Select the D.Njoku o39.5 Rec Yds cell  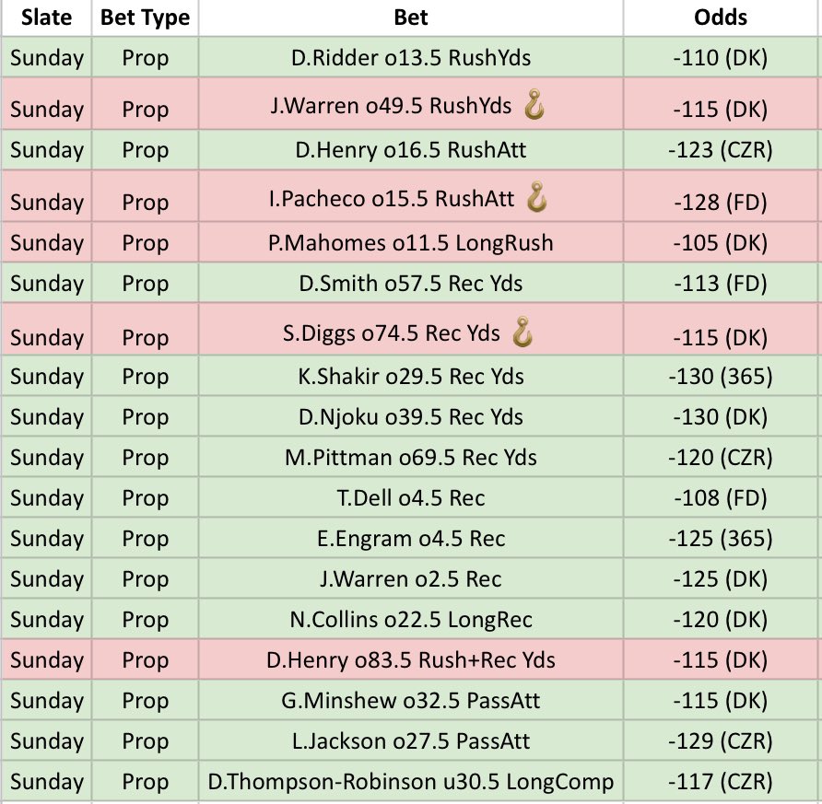point(411,416)
